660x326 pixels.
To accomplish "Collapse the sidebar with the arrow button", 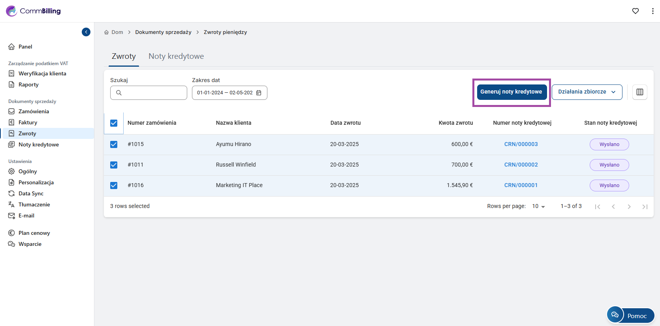I will point(86,32).
